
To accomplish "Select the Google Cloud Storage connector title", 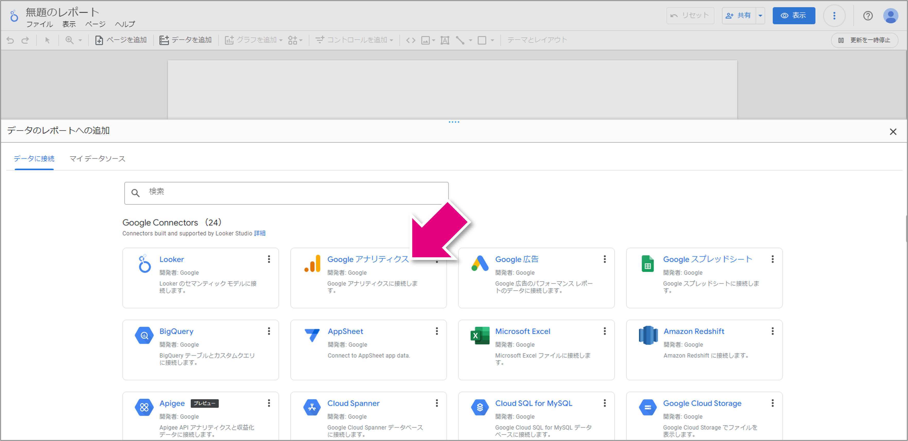I will click(x=702, y=403).
